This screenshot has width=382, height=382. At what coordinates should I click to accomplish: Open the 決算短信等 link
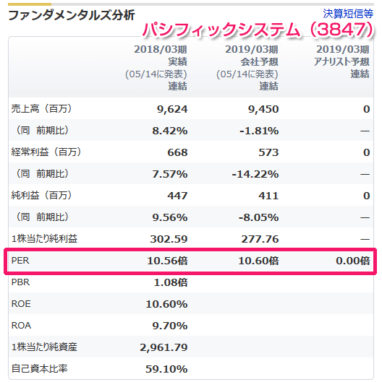(348, 14)
